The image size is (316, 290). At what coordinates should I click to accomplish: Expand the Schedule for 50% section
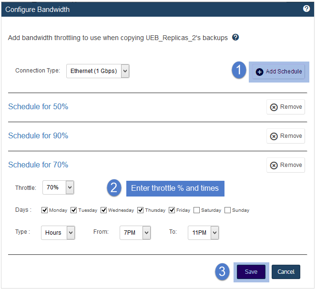[38, 107]
